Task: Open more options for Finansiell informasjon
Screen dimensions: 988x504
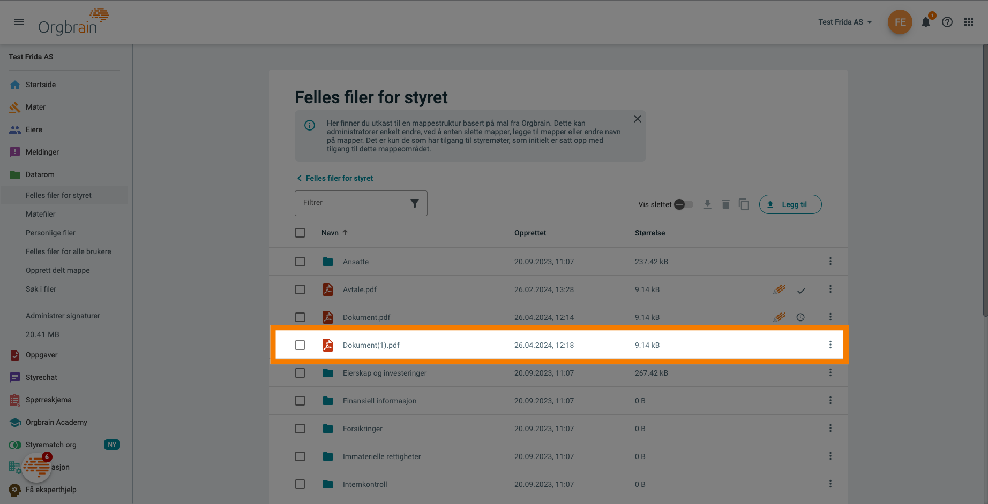Action: tap(830, 400)
